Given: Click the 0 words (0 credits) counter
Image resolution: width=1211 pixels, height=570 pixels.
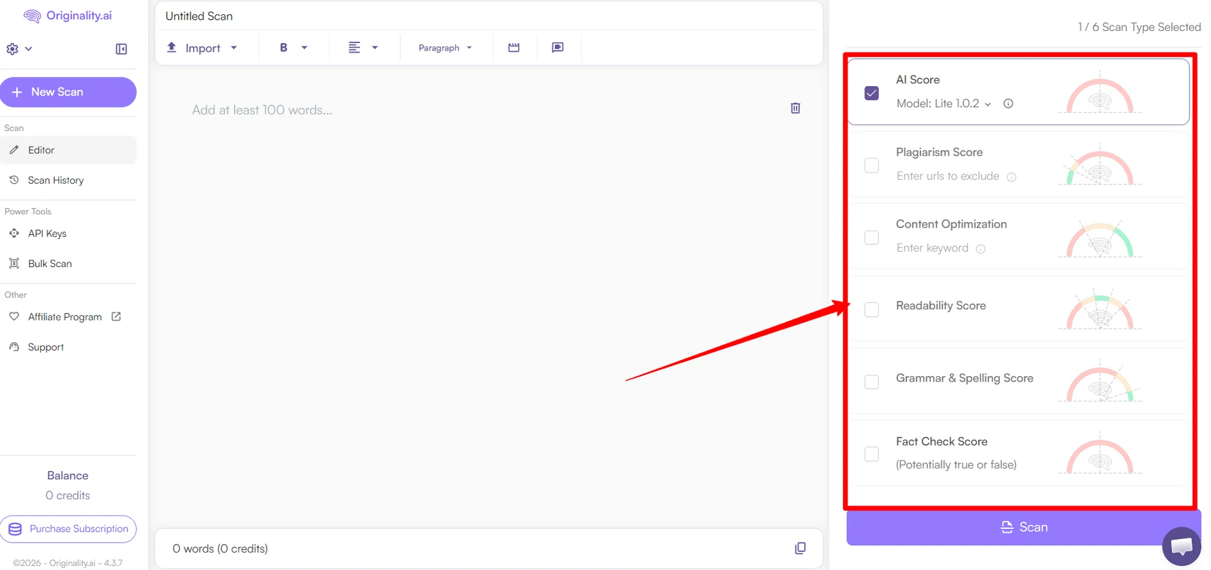Looking at the screenshot, I should [x=220, y=548].
